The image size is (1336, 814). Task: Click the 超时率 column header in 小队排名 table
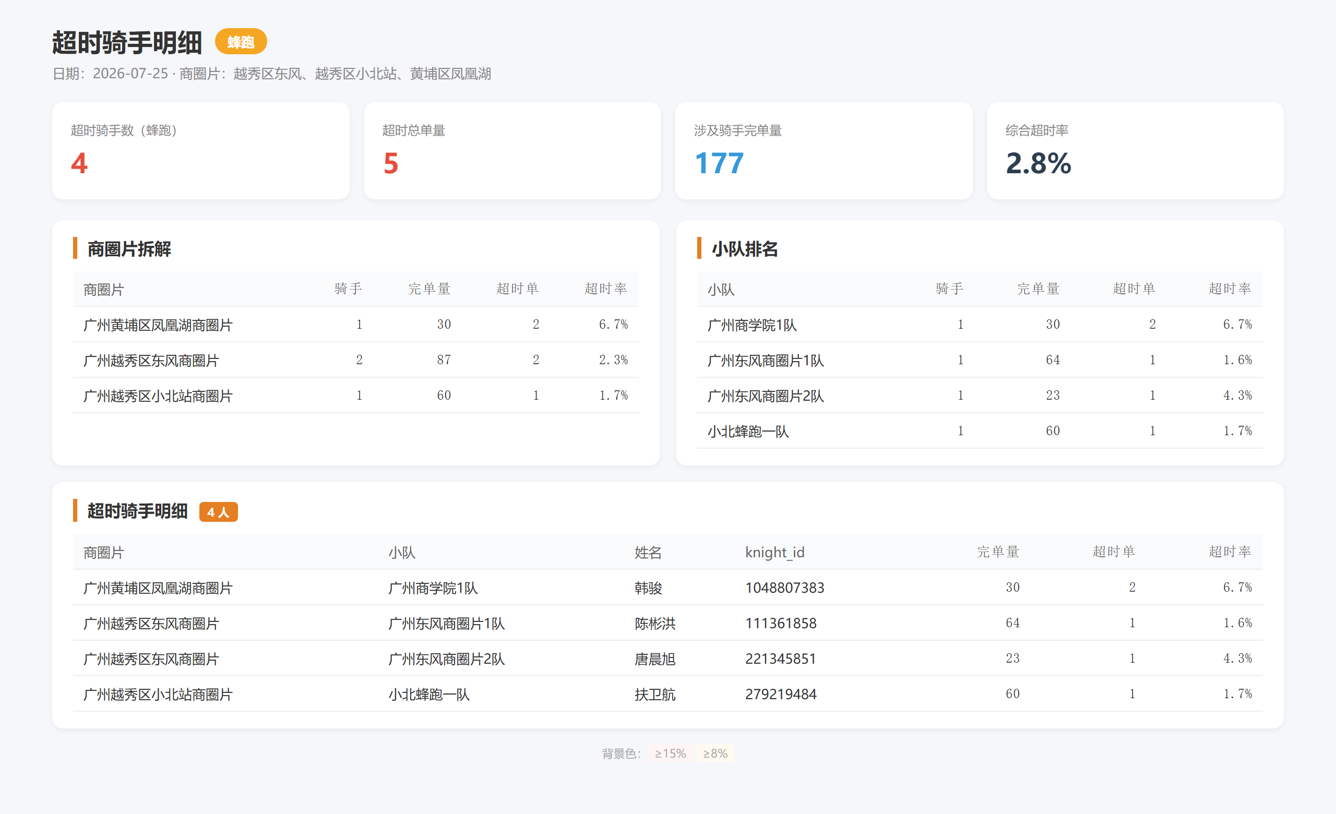[x=1230, y=289]
